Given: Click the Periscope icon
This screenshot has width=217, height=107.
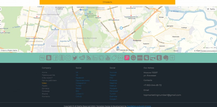Looking at the screenshot, I should pos(153,58).
